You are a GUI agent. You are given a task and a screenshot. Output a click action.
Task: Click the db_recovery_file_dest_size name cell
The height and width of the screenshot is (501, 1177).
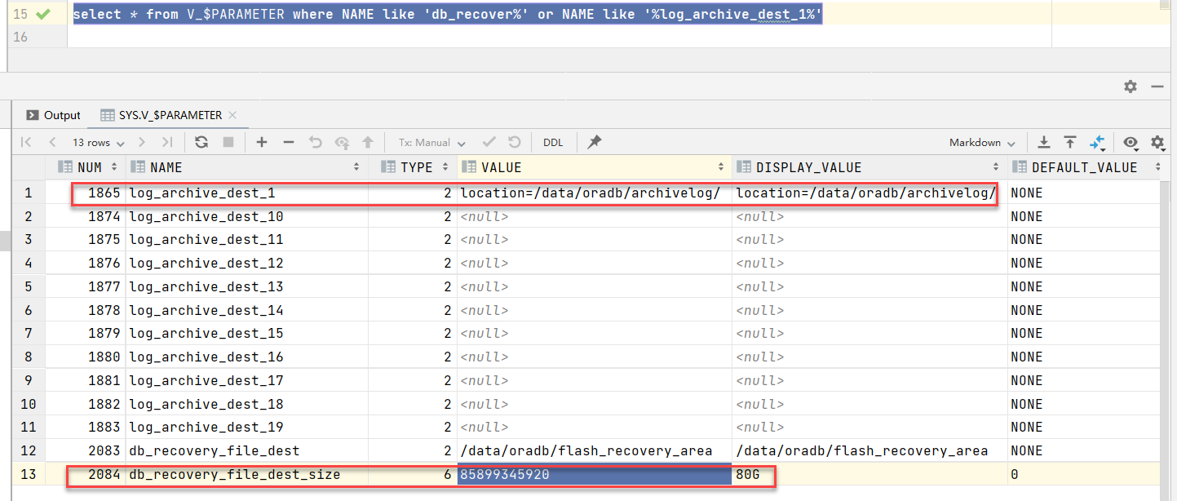(246, 474)
